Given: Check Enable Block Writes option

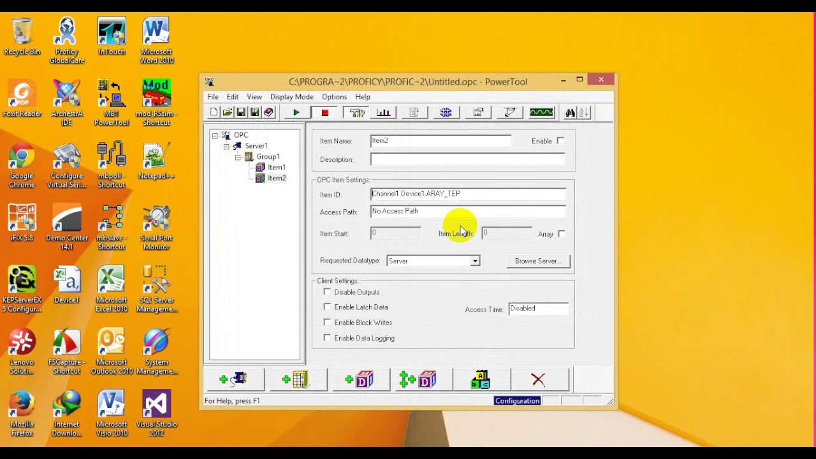Looking at the screenshot, I should [328, 323].
